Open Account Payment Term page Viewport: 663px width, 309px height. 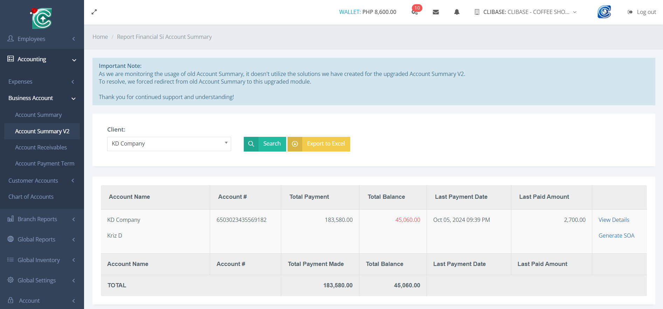coord(44,163)
